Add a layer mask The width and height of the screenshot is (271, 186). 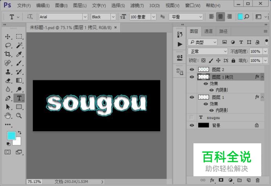(221, 180)
